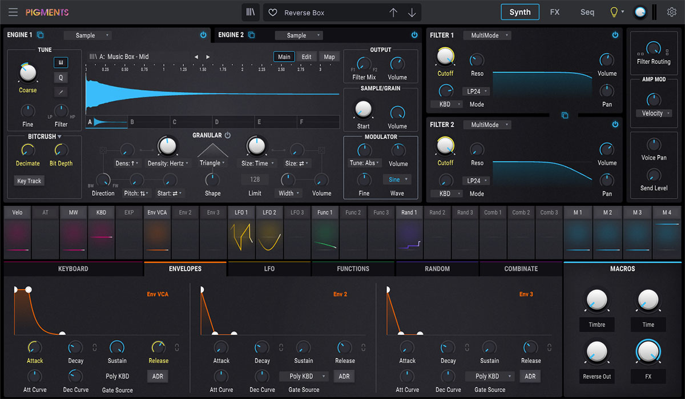Like the Reverse Box preset with heart
This screenshot has height=399, width=685.
273,13
